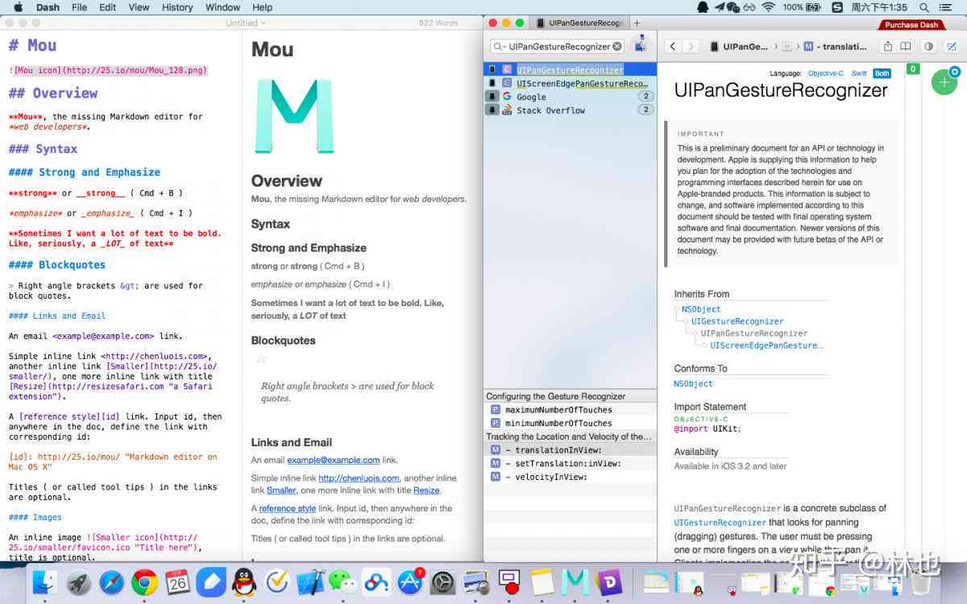This screenshot has width=967, height=604.
Task: Open the search magnifier options dropdown
Action: 500,47
